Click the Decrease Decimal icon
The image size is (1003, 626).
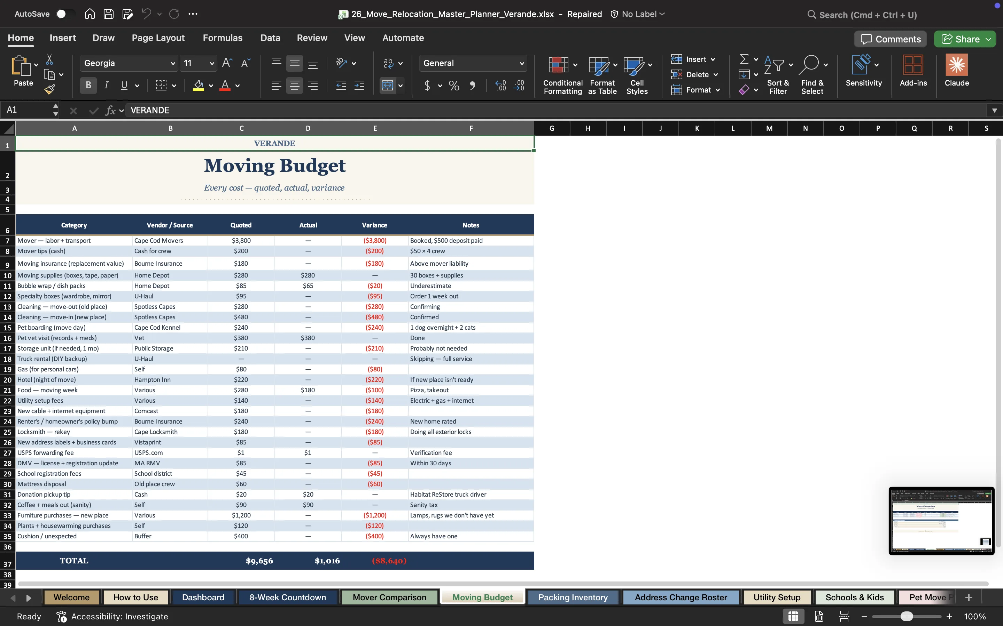519,86
